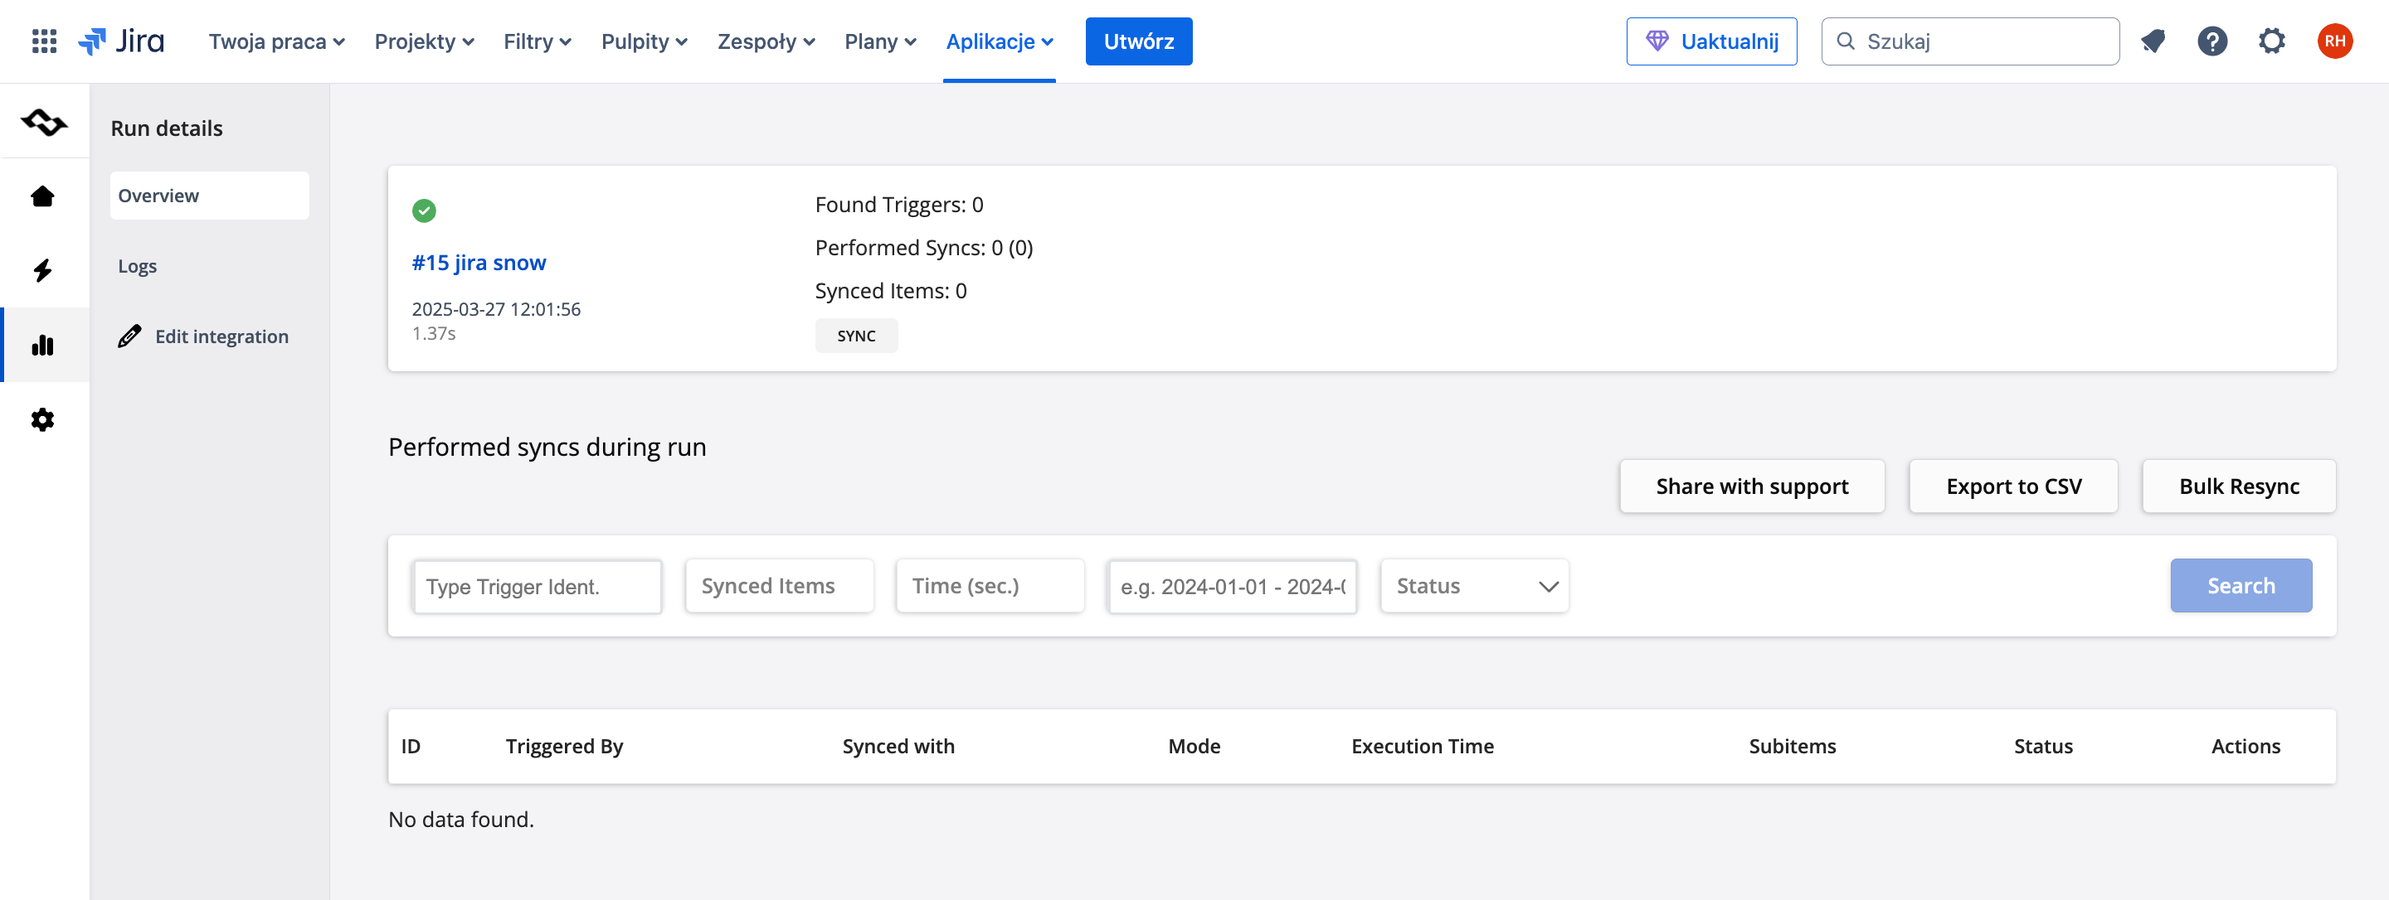Click Bulk Resync
This screenshot has height=900, width=2389.
pyautogui.click(x=2238, y=486)
